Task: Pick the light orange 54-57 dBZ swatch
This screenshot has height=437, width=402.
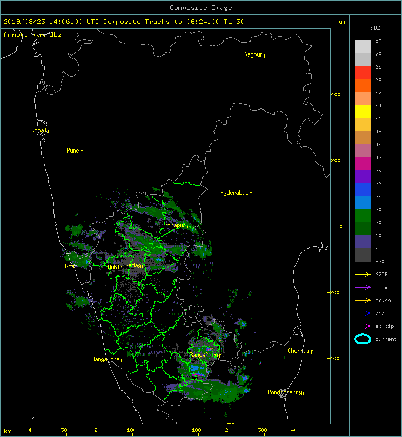Action: pos(363,99)
